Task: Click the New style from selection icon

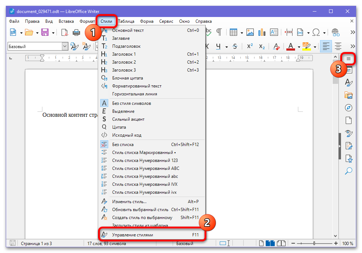Action: [87, 46]
